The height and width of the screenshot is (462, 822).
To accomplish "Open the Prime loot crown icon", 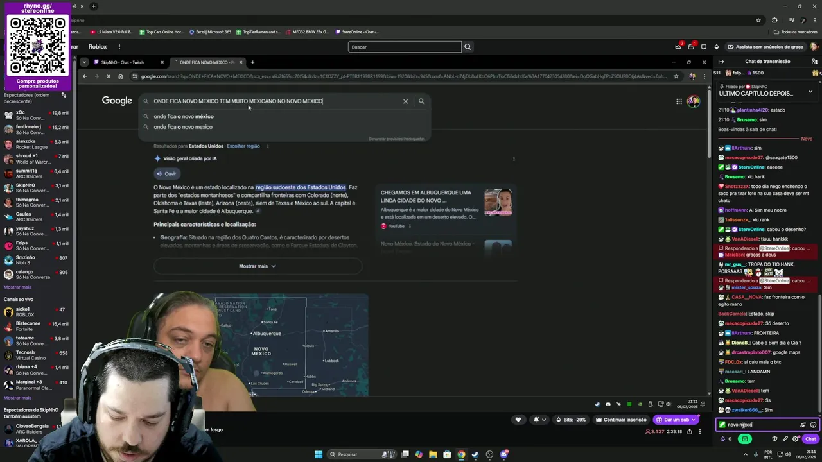I will click(x=678, y=47).
